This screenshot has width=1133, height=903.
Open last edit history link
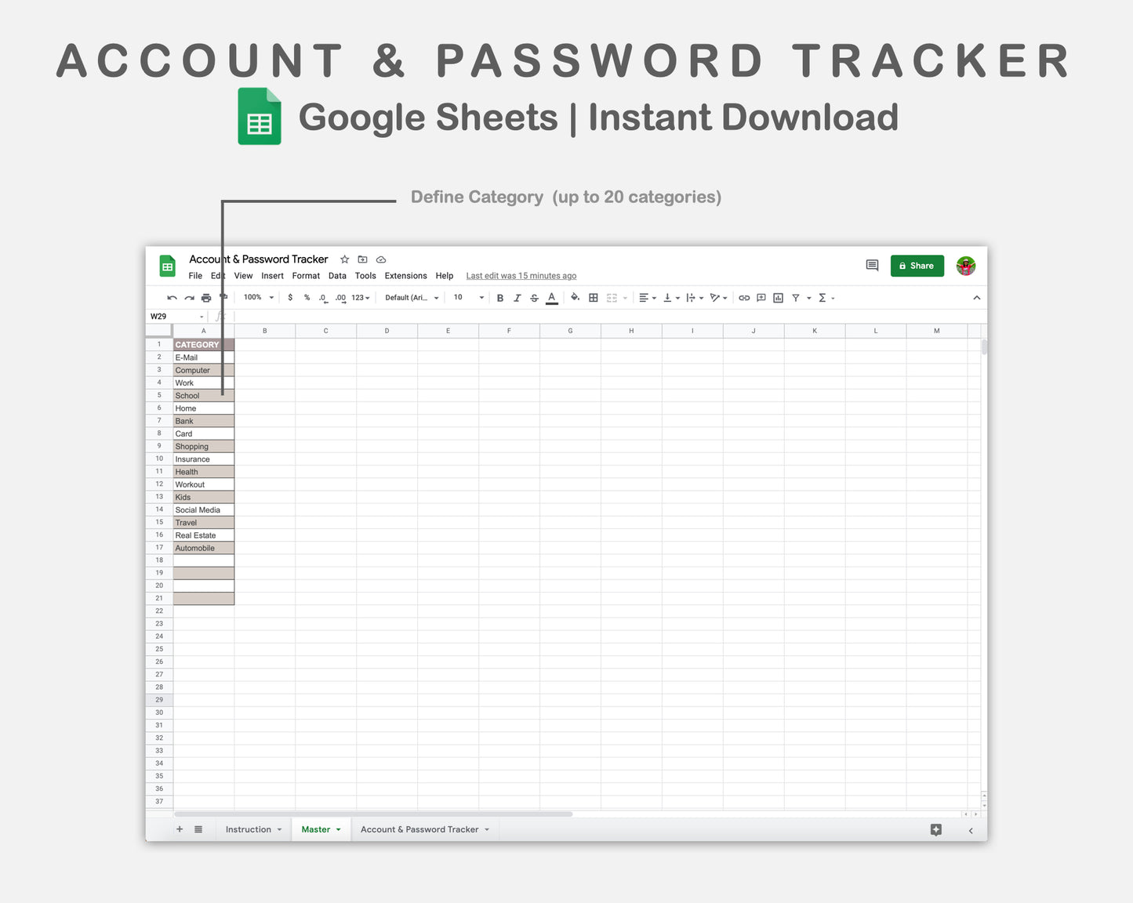[x=521, y=275]
